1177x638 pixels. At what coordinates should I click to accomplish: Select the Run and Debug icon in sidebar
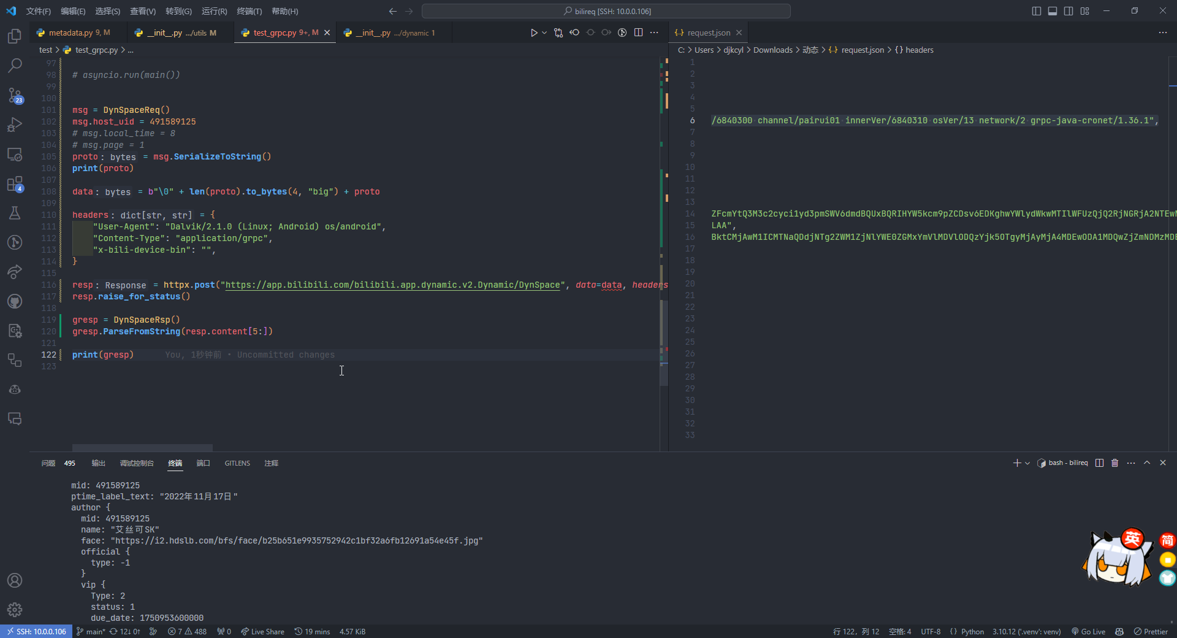(x=15, y=125)
